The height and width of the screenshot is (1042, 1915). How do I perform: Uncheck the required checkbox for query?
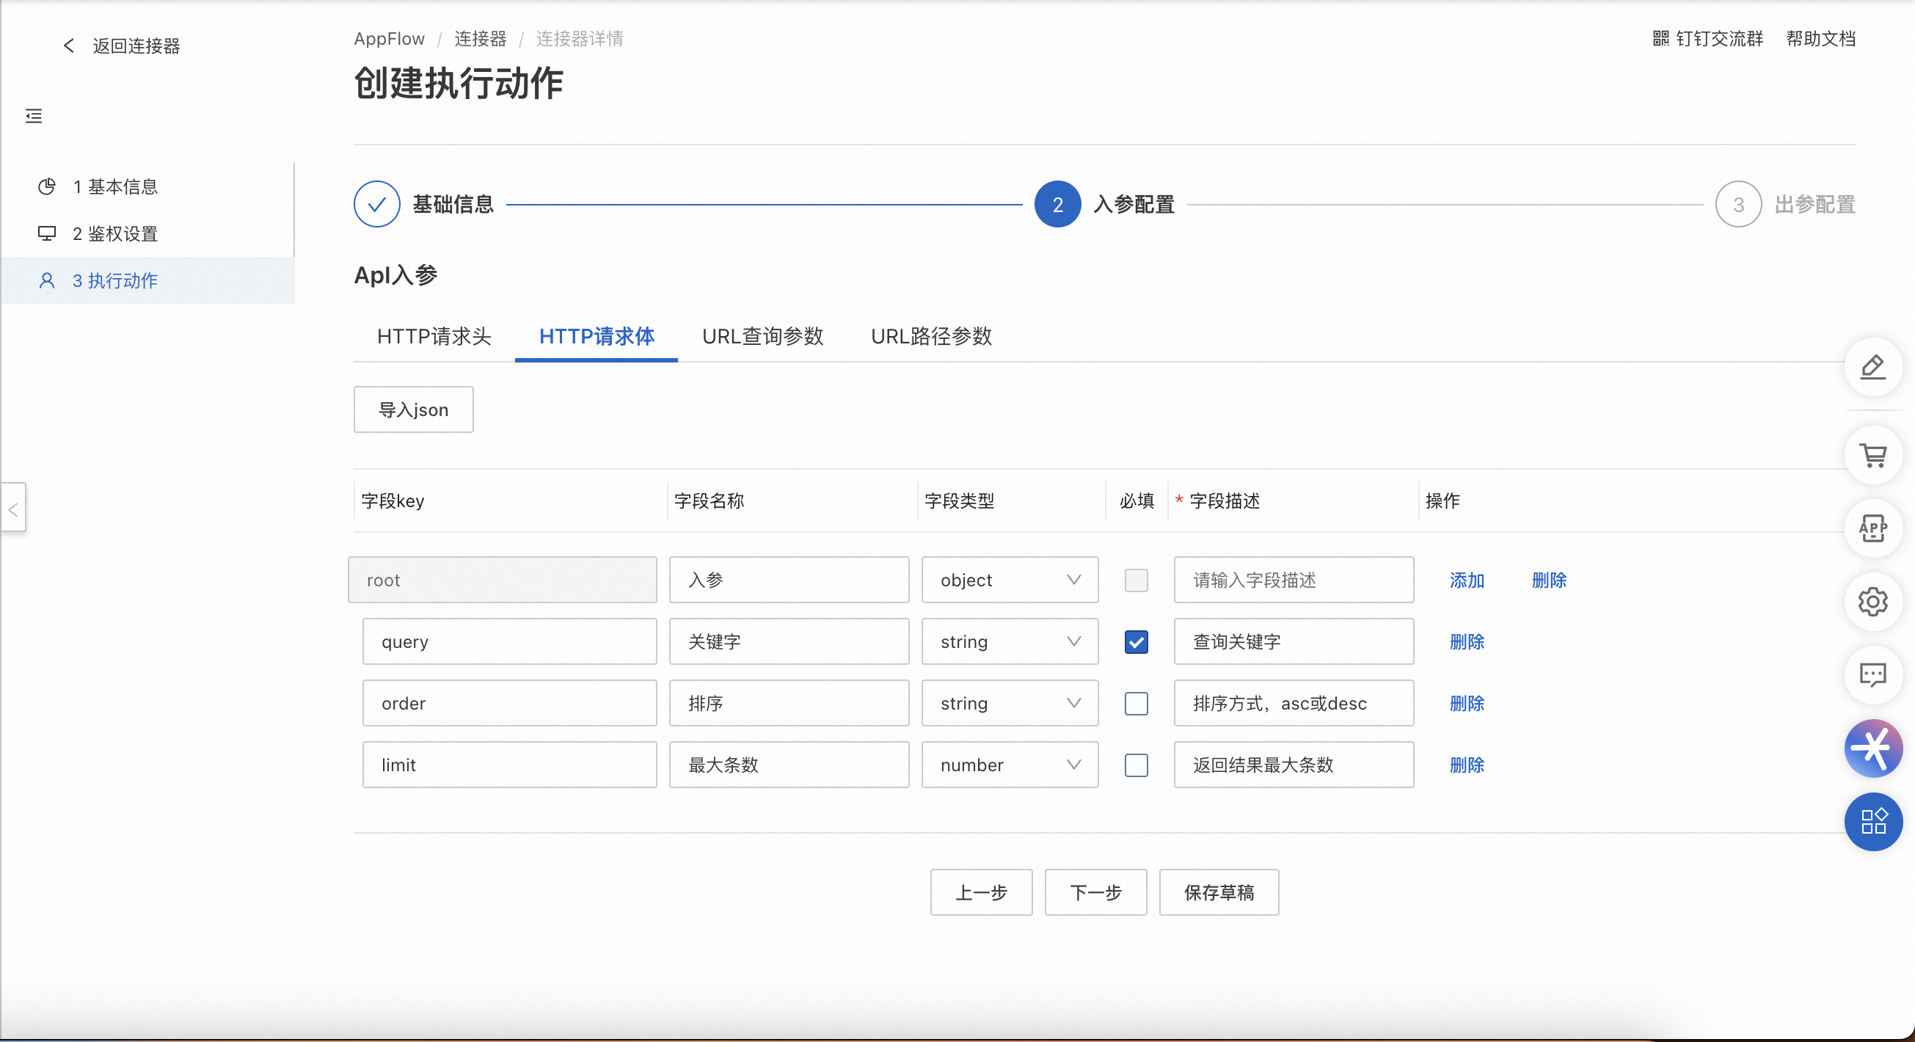coord(1135,642)
